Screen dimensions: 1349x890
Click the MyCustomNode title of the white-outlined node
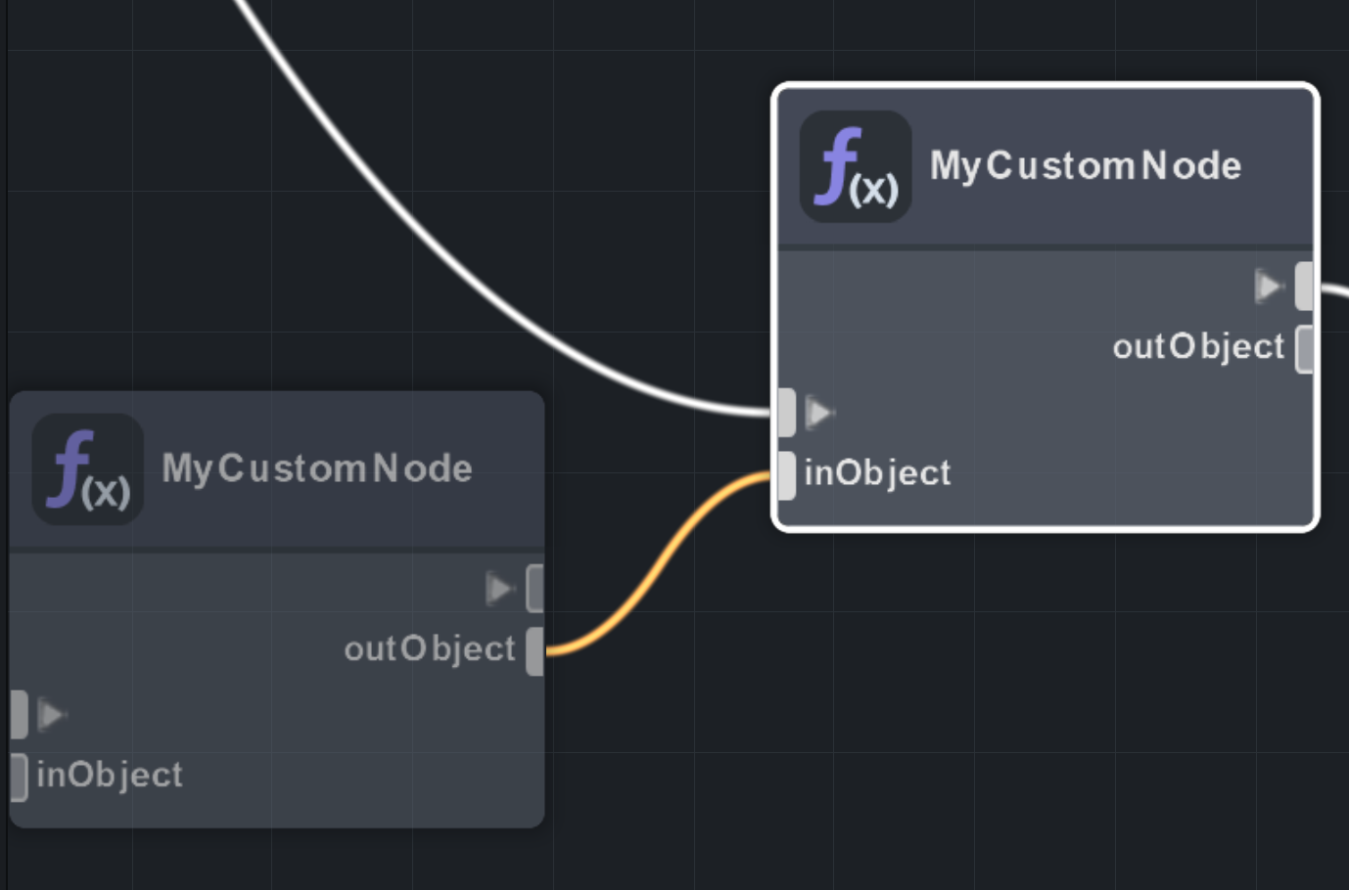pos(1085,166)
